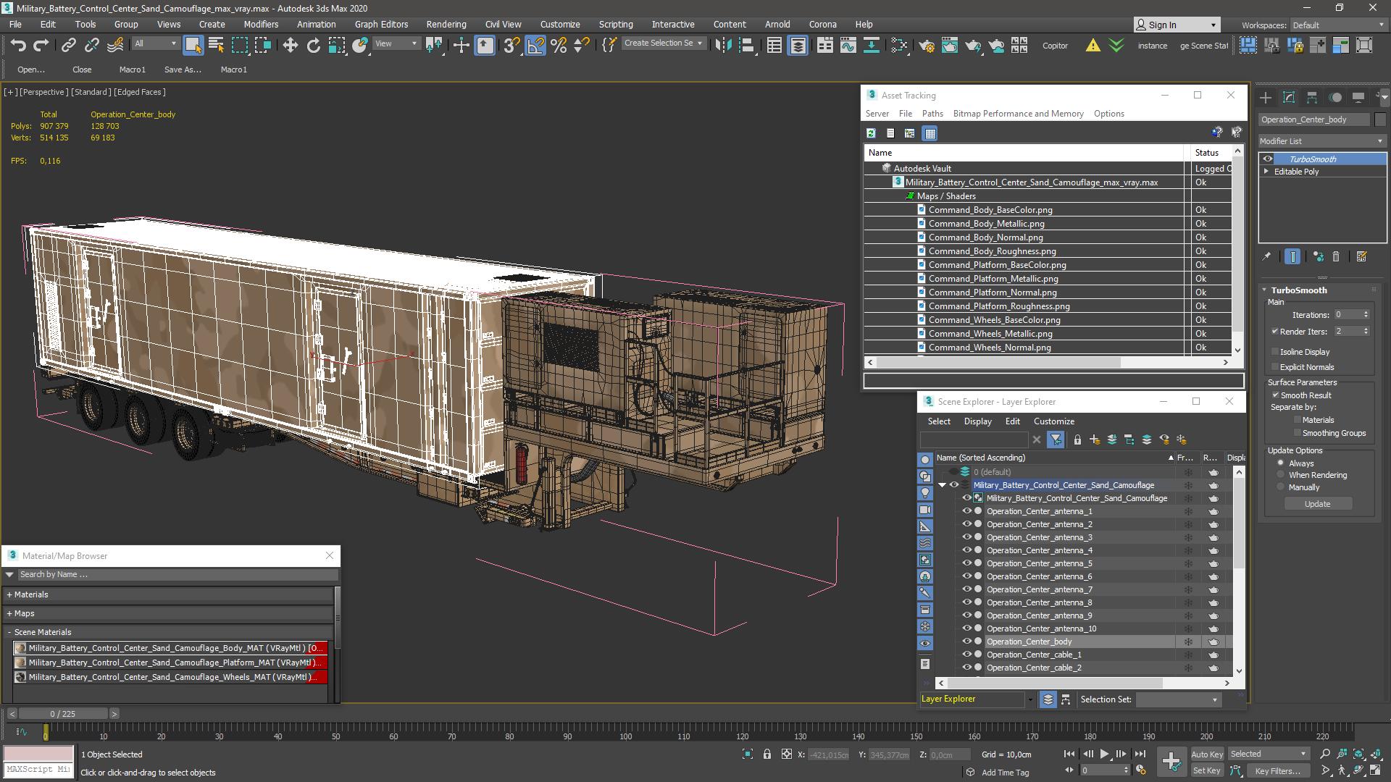Click Remove modifier trash icon
Viewport: 1391px width, 782px height.
[x=1336, y=256]
